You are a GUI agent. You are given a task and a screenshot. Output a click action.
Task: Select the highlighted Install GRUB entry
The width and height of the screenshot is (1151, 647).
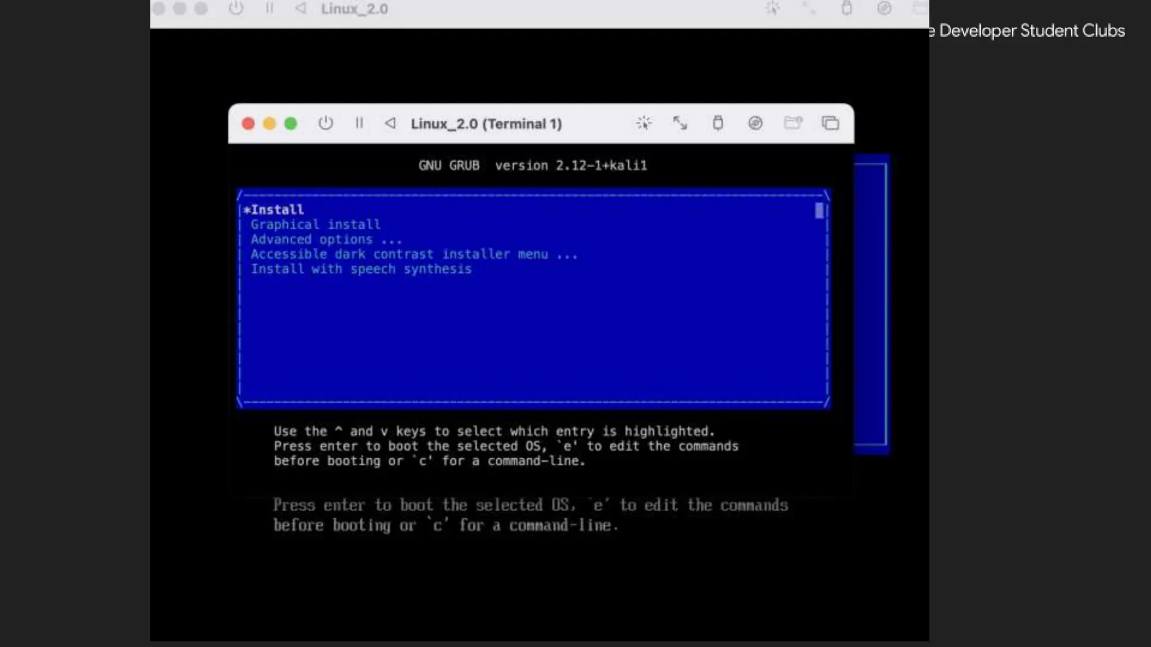click(x=277, y=210)
